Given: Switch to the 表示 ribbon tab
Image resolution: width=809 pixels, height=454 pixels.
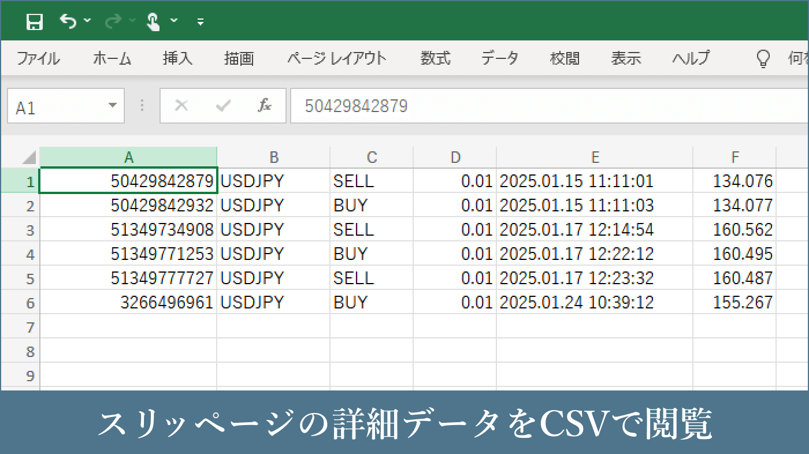Looking at the screenshot, I should [626, 58].
